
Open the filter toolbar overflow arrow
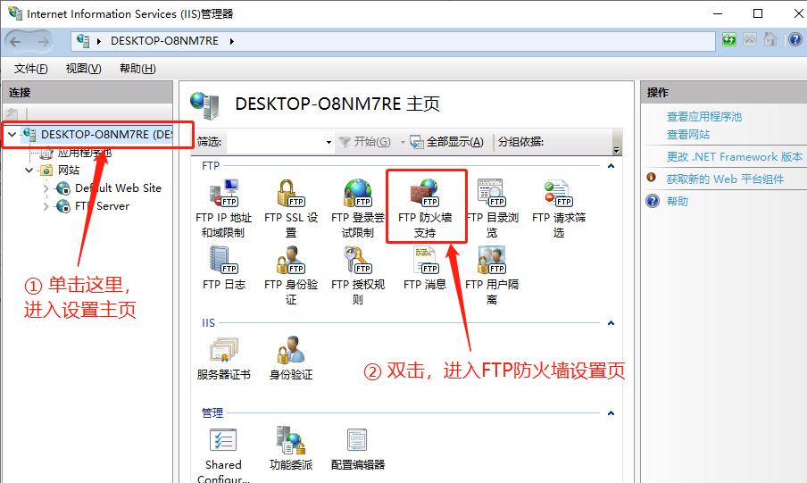[617, 150]
